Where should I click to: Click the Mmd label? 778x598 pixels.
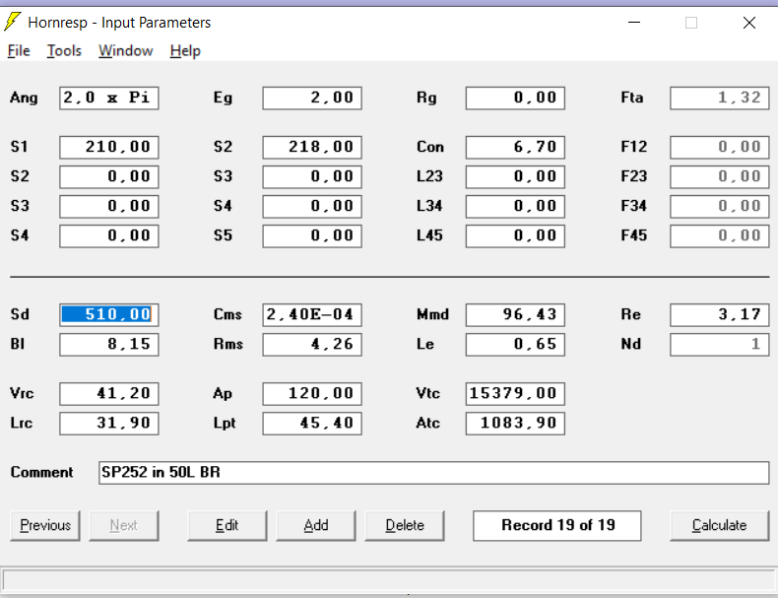432,314
